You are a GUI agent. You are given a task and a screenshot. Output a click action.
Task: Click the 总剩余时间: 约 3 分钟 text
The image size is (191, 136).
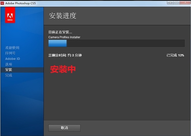point(65,56)
